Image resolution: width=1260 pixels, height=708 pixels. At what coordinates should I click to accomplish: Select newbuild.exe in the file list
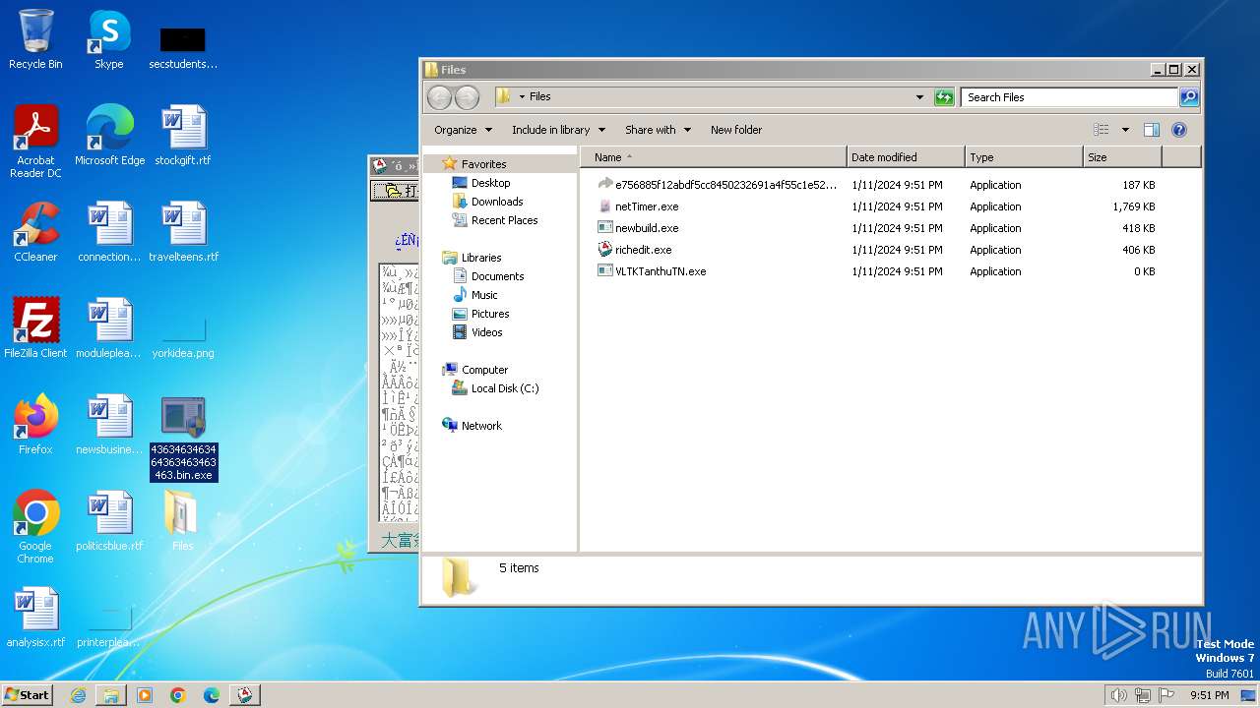pyautogui.click(x=876, y=228)
